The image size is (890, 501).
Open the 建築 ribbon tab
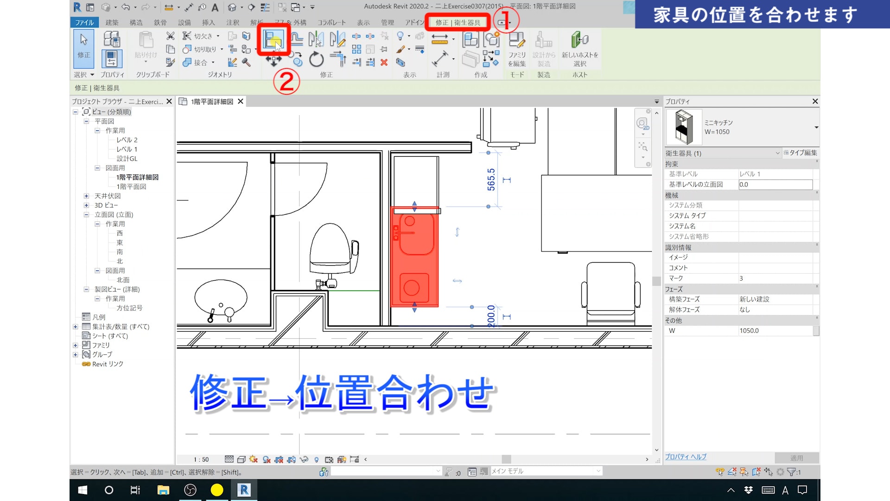click(112, 22)
